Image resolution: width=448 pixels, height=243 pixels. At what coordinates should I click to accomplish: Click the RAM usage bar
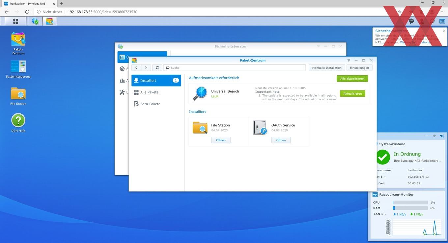click(x=410, y=208)
